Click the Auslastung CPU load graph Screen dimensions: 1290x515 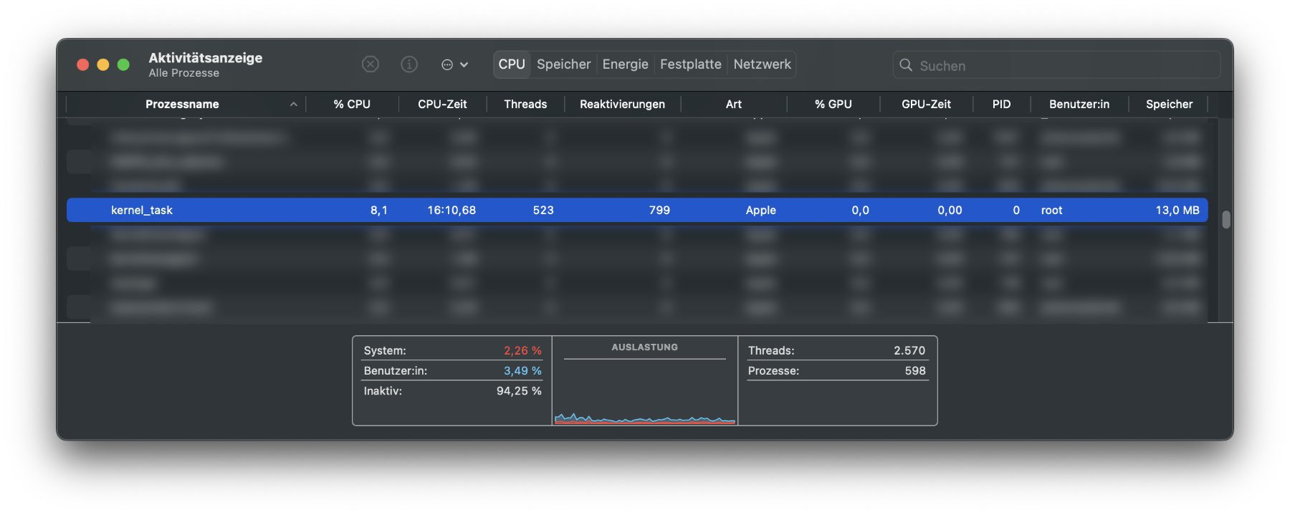pos(644,390)
